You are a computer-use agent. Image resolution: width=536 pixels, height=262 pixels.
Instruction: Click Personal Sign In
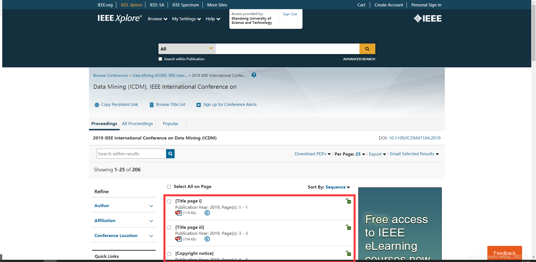(x=426, y=5)
